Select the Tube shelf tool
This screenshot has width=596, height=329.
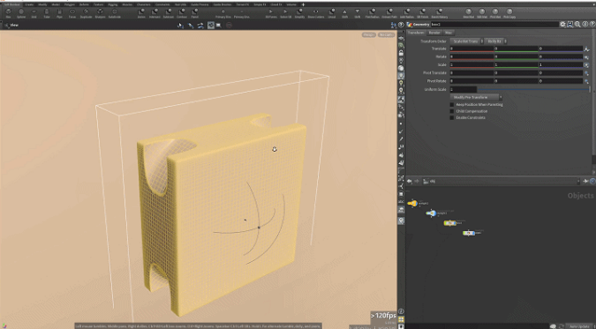(47, 13)
